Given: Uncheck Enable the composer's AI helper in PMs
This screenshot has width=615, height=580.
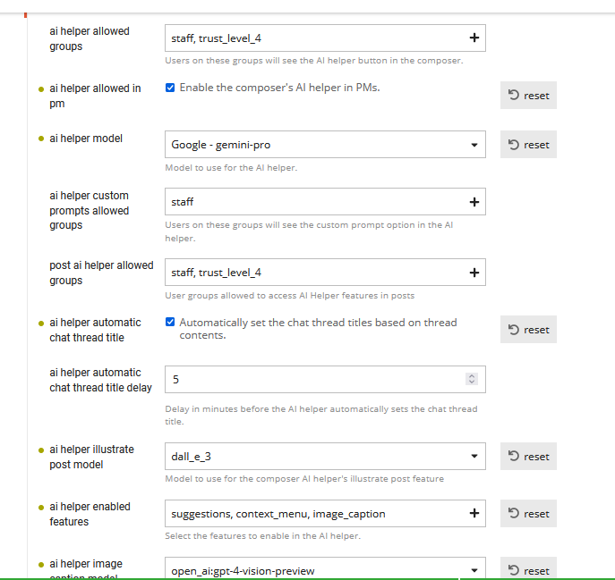Looking at the screenshot, I should pyautogui.click(x=170, y=88).
